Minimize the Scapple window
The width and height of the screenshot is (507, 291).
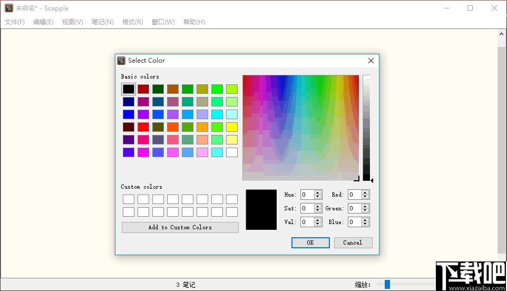pyautogui.click(x=446, y=8)
